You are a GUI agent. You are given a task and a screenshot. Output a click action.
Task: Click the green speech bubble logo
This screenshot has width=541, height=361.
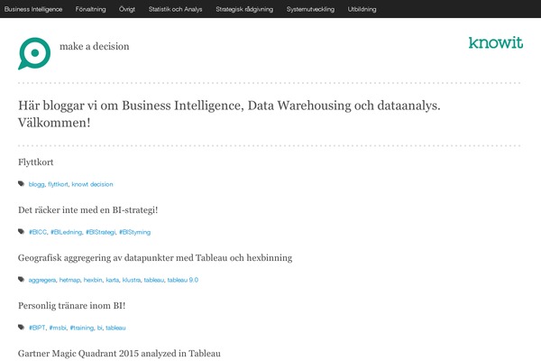pos(34,53)
